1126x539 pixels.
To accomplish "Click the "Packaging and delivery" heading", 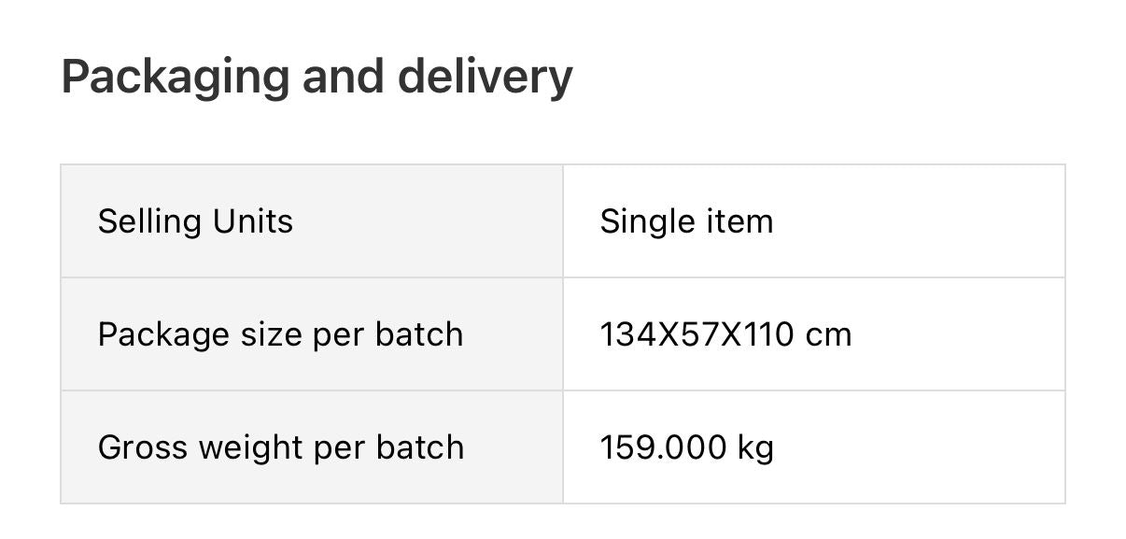I will pos(317,77).
